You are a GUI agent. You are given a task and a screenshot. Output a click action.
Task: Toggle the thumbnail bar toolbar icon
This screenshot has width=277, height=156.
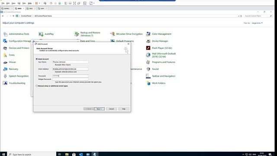coord(70,3)
